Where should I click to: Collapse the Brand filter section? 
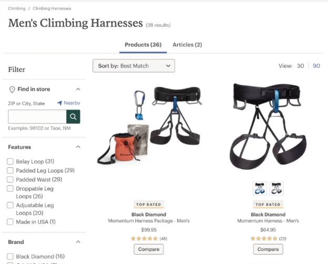click(x=78, y=242)
